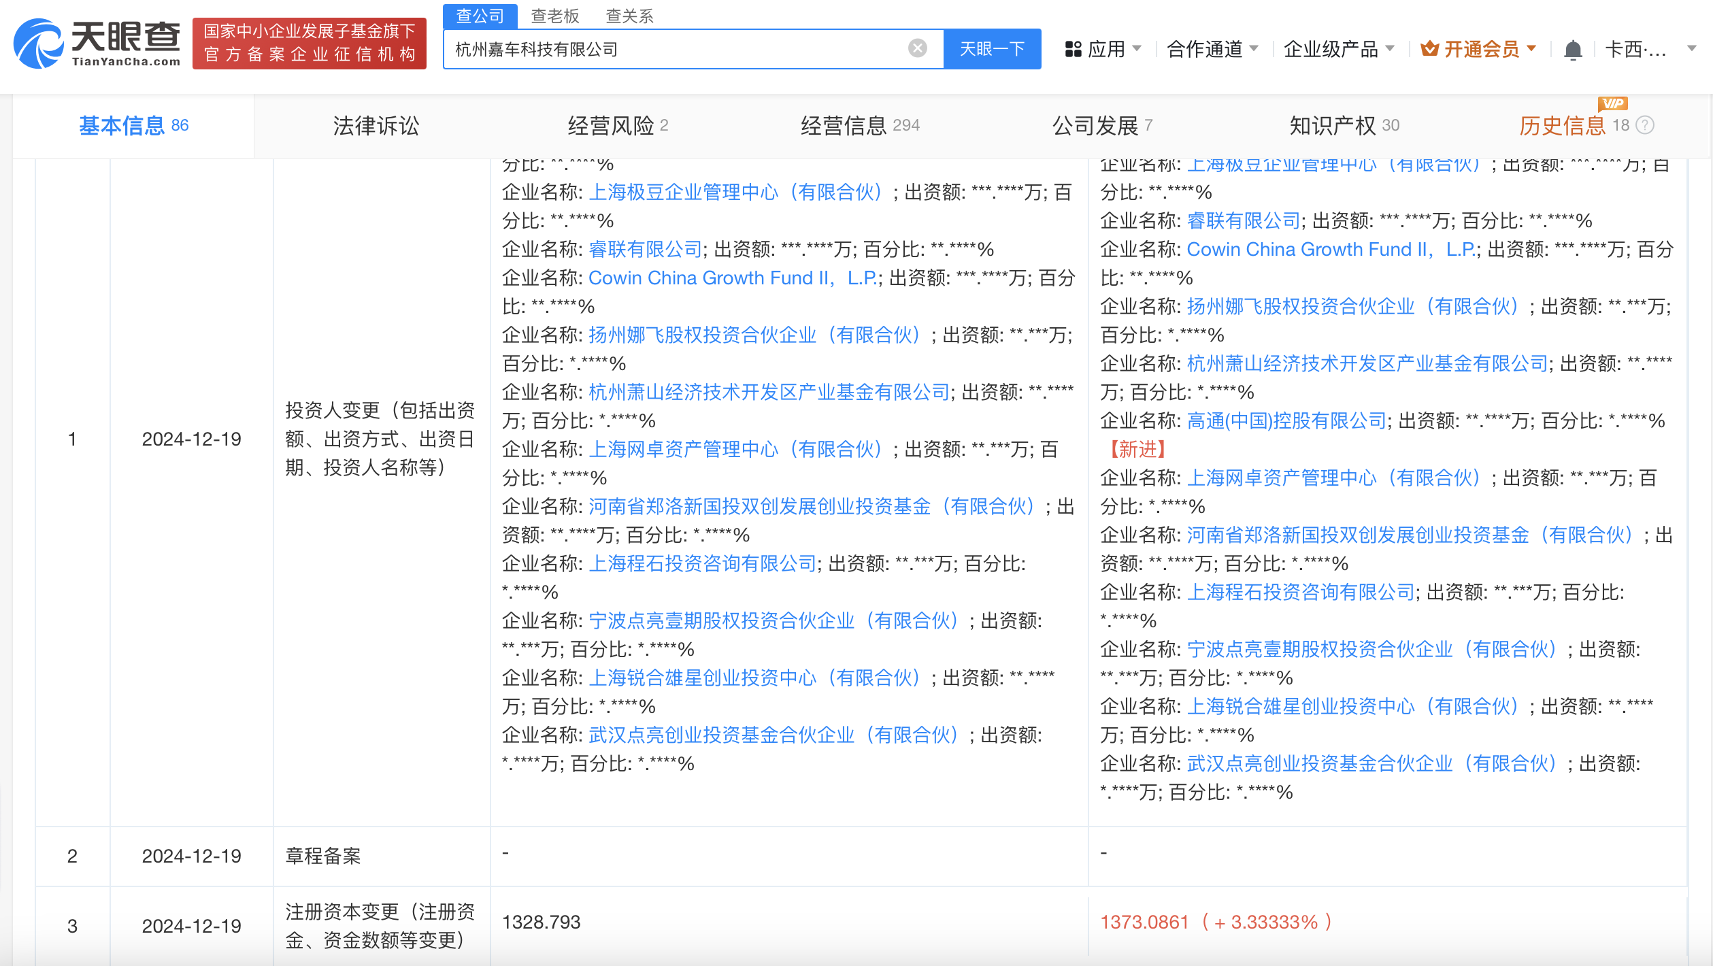This screenshot has height=966, width=1713.
Task: Open the 基本信息 tab
Action: pyautogui.click(x=133, y=126)
